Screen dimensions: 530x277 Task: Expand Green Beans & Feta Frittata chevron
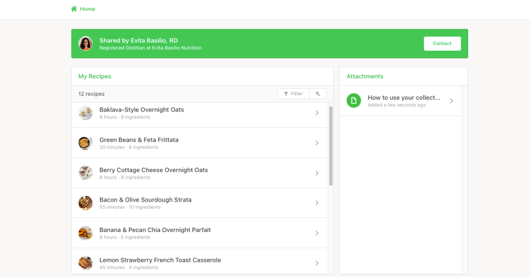[x=317, y=143]
